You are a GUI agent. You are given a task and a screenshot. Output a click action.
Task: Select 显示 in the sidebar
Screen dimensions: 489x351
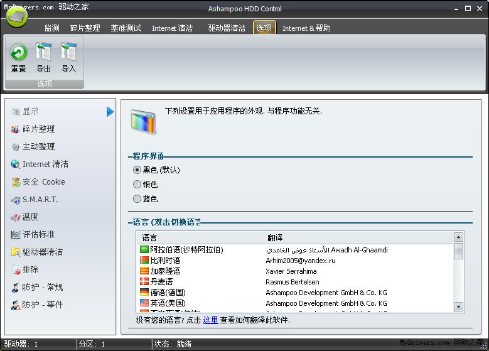[x=30, y=111]
